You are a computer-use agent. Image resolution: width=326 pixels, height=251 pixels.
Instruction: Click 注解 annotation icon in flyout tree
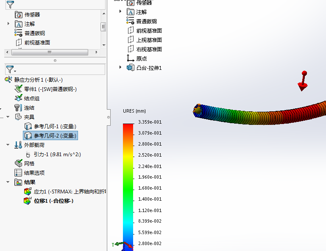coord(131,12)
